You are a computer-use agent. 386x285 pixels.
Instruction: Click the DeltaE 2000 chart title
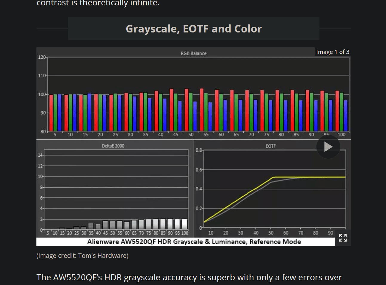(x=113, y=146)
